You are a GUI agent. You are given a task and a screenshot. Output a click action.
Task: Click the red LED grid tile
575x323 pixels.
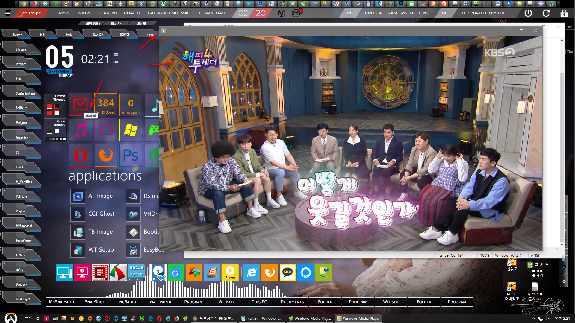100,272
